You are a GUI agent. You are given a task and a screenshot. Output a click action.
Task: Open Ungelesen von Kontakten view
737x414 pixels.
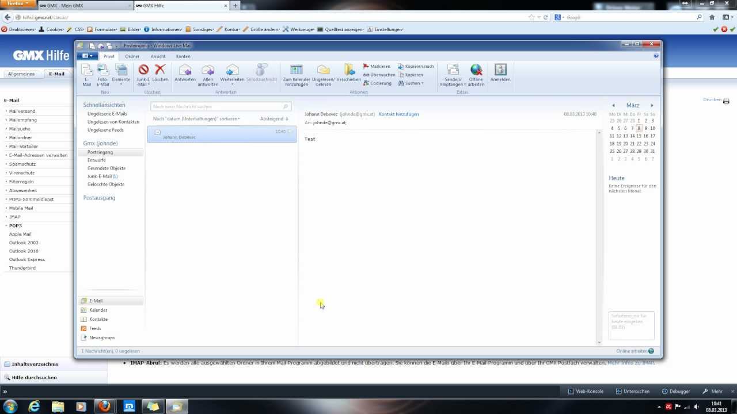tap(113, 122)
